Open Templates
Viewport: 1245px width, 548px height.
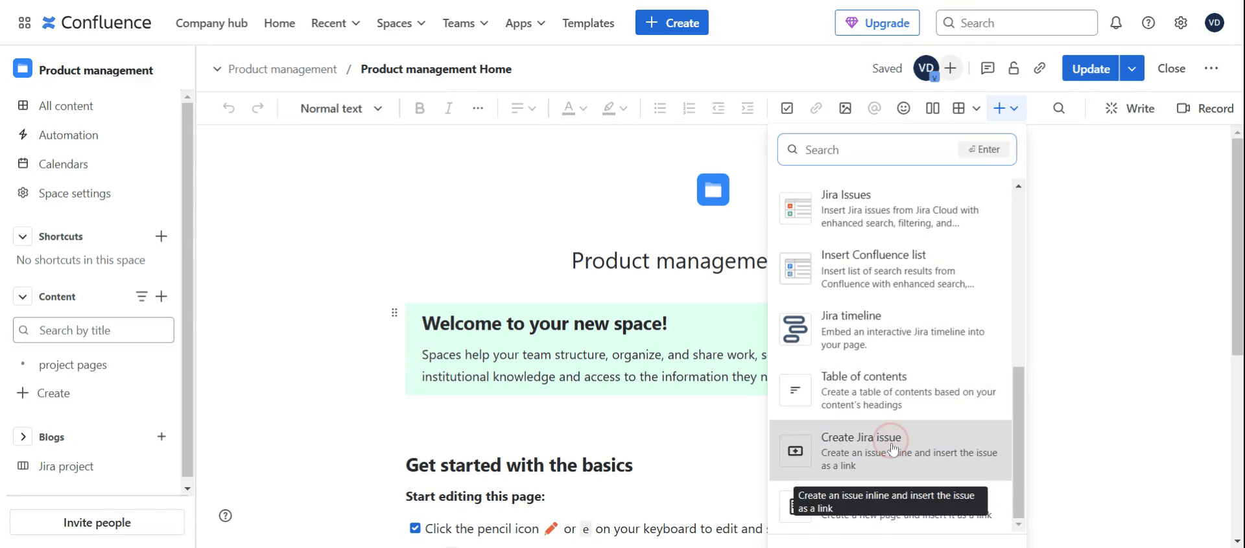point(588,23)
